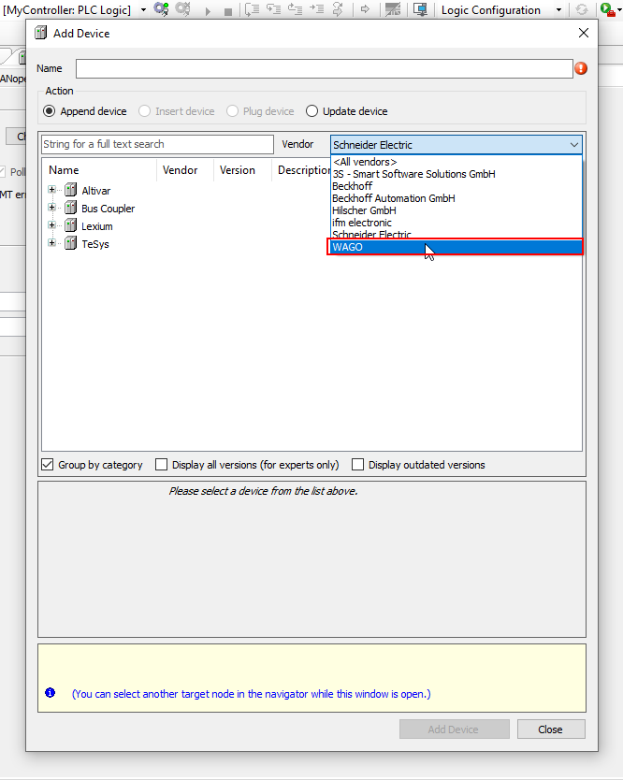Click the Add Device dialog title icon
623x780 pixels.
coord(41,33)
